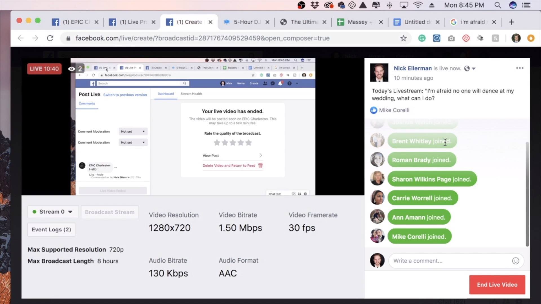541x304 pixels.
Task: Bookmark this page with the star icon
Action: tap(403, 38)
